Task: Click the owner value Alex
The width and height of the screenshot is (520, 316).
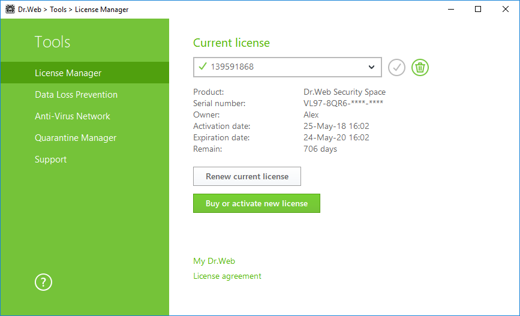Action: 311,115
